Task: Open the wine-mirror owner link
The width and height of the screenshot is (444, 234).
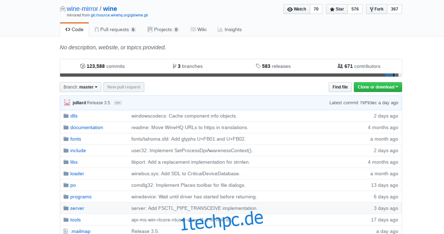Action: coord(82,9)
